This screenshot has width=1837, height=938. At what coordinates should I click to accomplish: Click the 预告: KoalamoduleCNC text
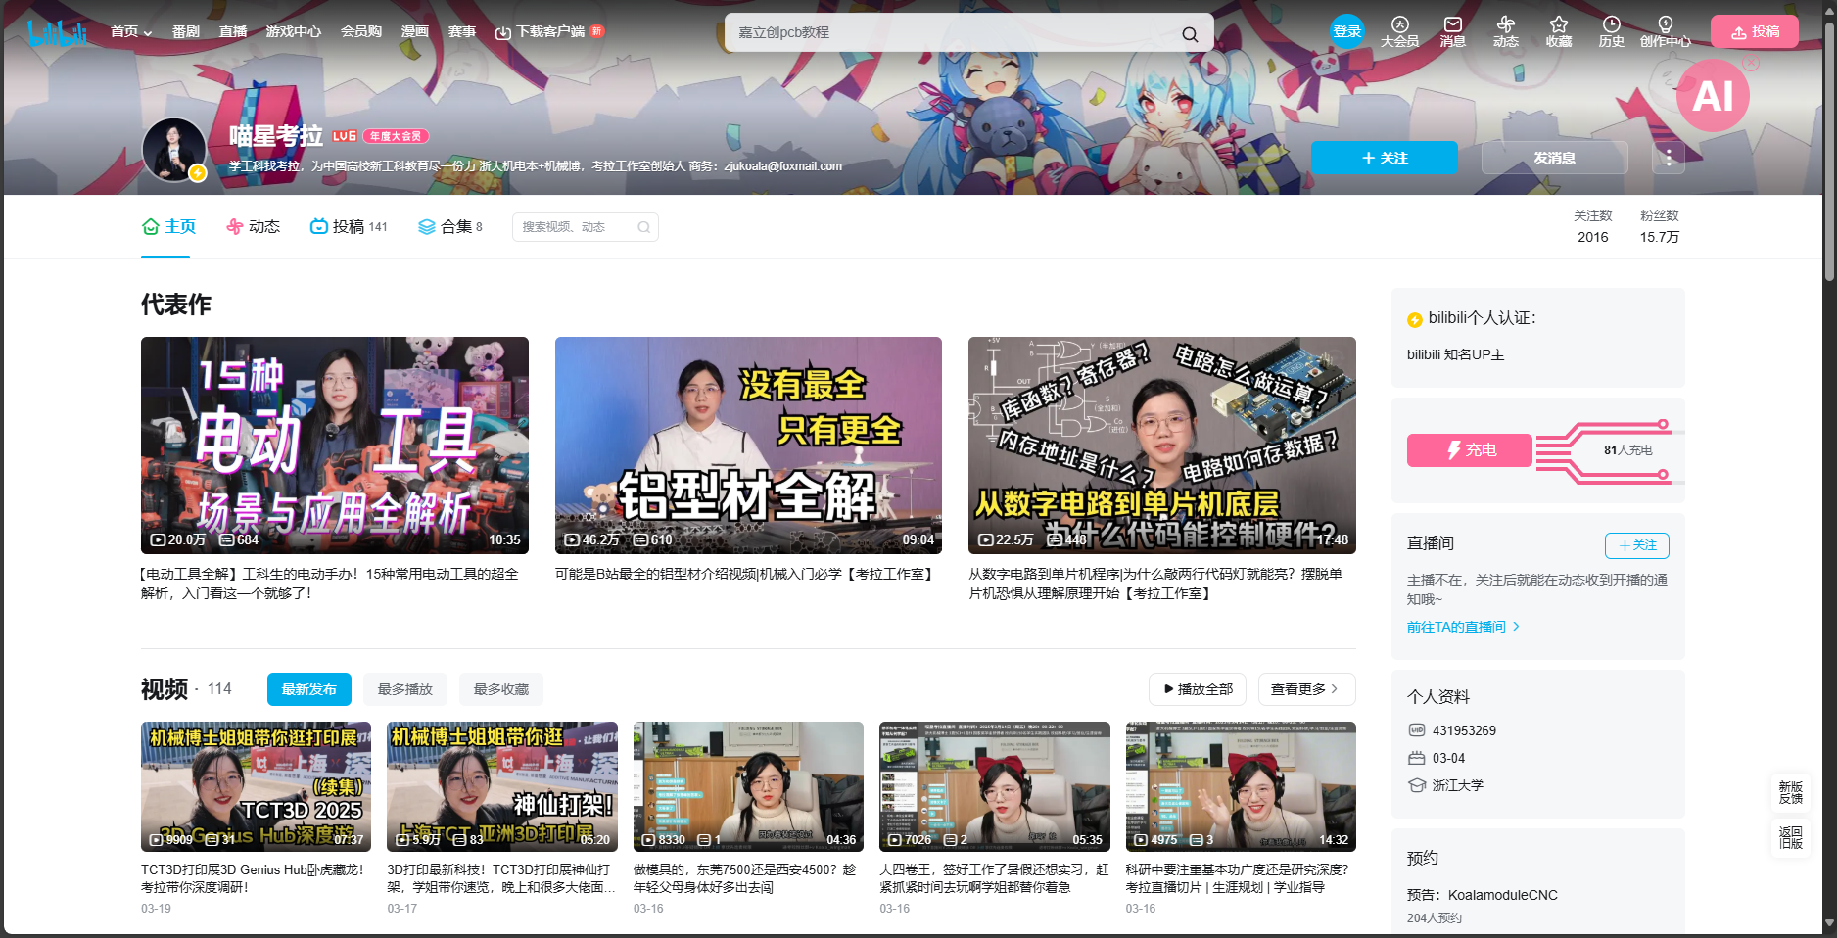[1483, 895]
